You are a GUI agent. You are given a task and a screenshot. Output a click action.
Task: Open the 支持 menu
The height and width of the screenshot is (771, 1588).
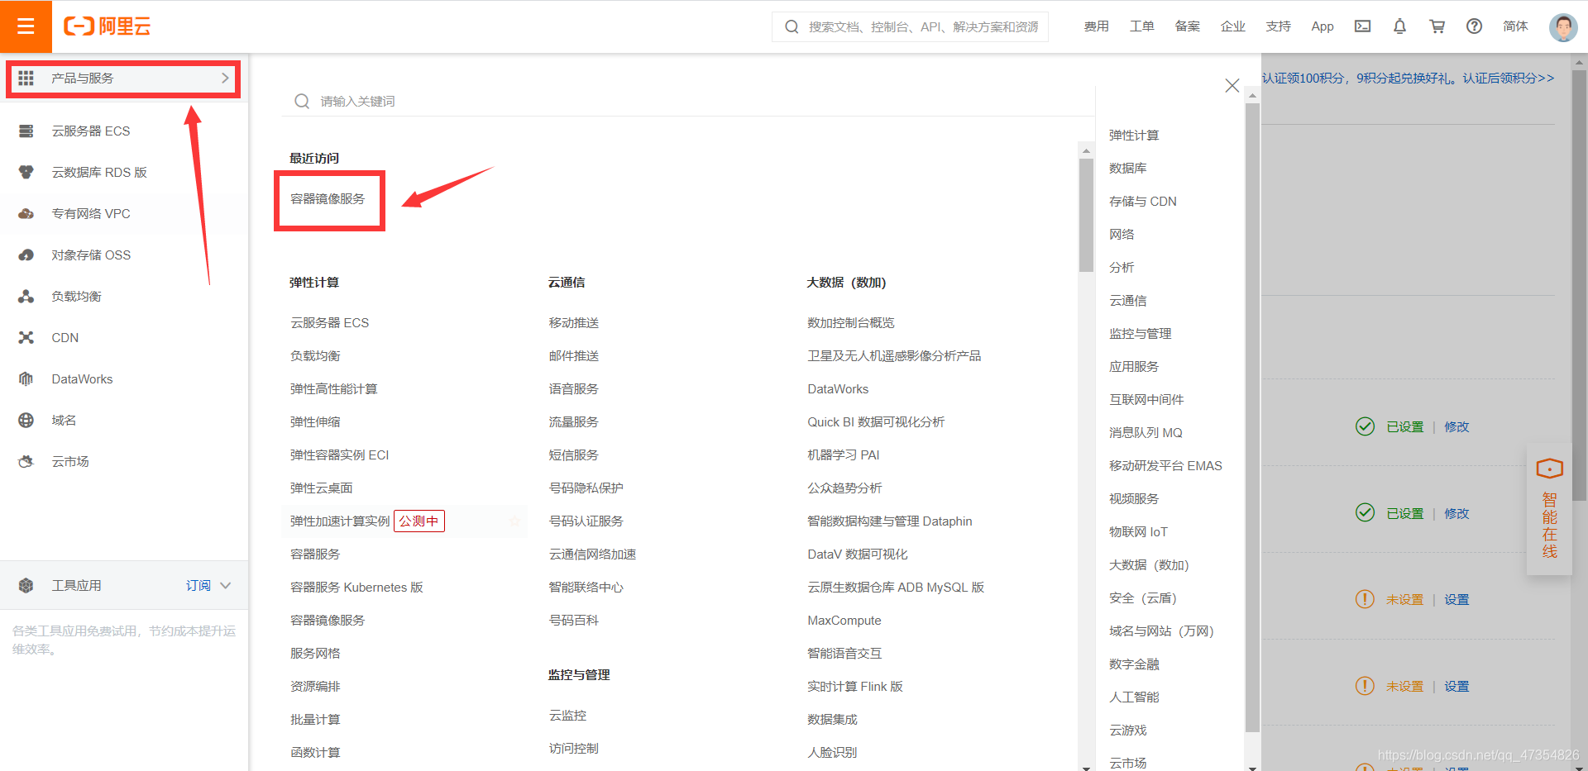(x=1279, y=26)
